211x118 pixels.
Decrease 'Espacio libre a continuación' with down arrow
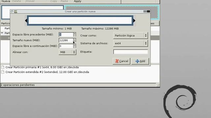75,47
